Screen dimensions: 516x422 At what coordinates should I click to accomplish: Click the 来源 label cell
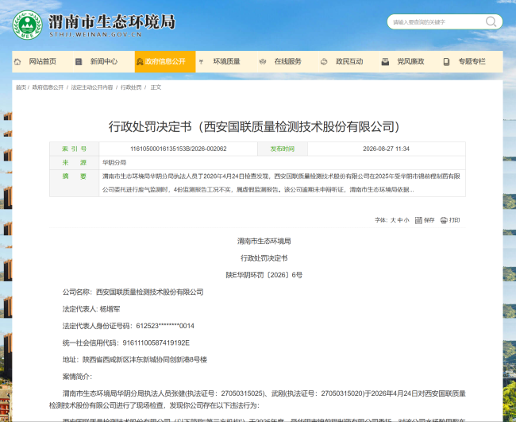[75, 162]
